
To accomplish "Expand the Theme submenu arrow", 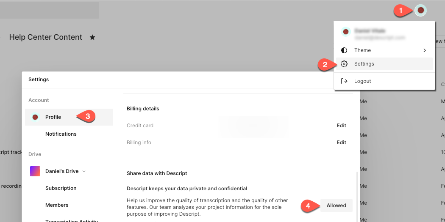I will click(425, 50).
